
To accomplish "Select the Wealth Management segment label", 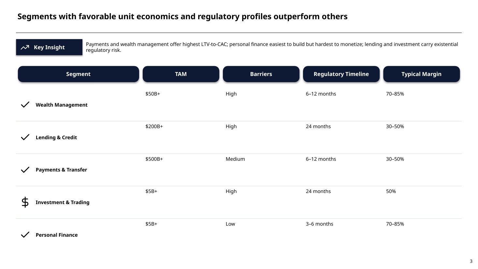I will pos(62,105).
